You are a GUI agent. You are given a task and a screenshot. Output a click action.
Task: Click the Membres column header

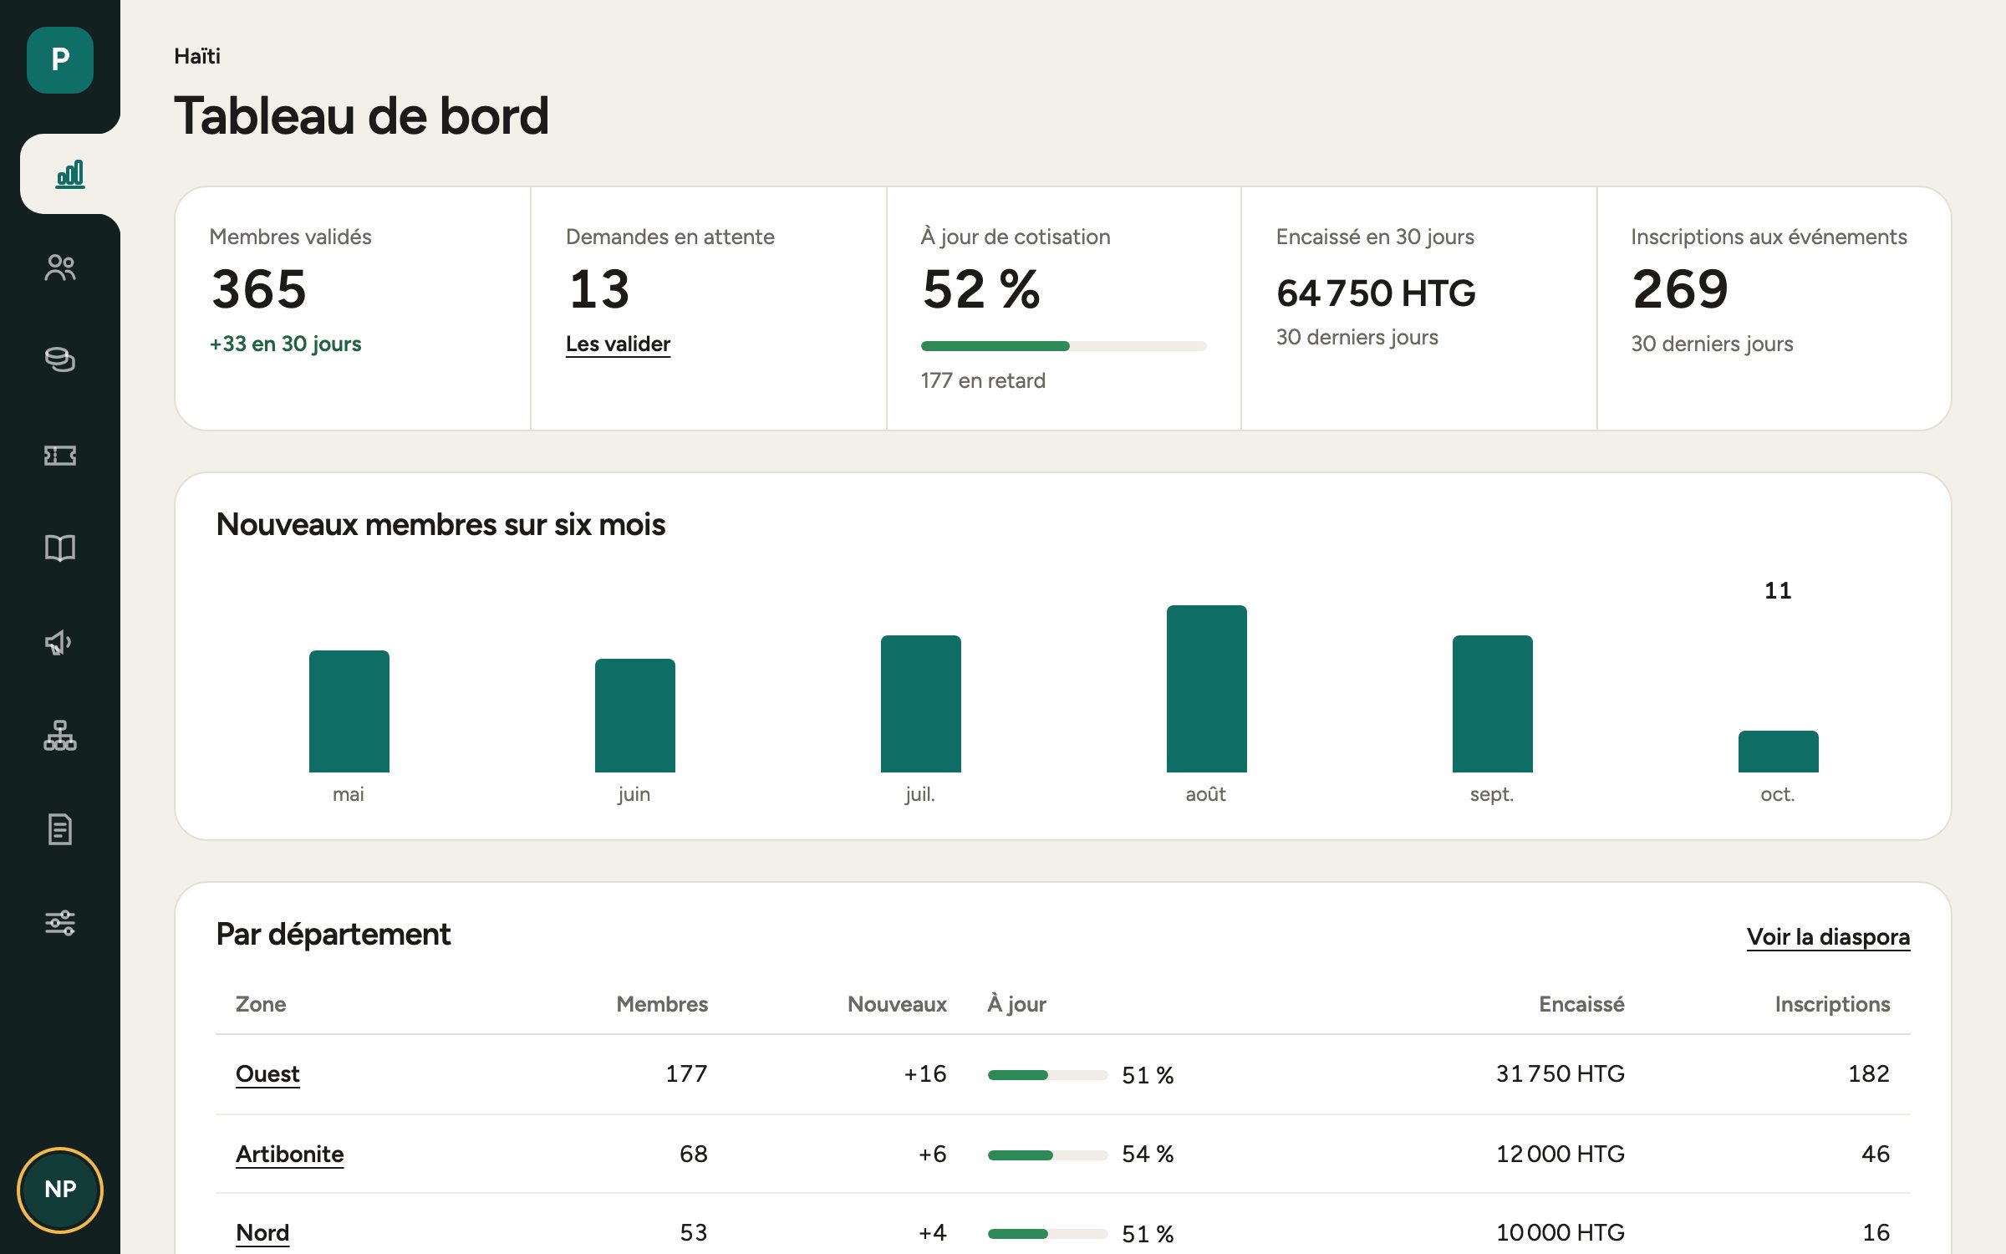(x=662, y=1004)
